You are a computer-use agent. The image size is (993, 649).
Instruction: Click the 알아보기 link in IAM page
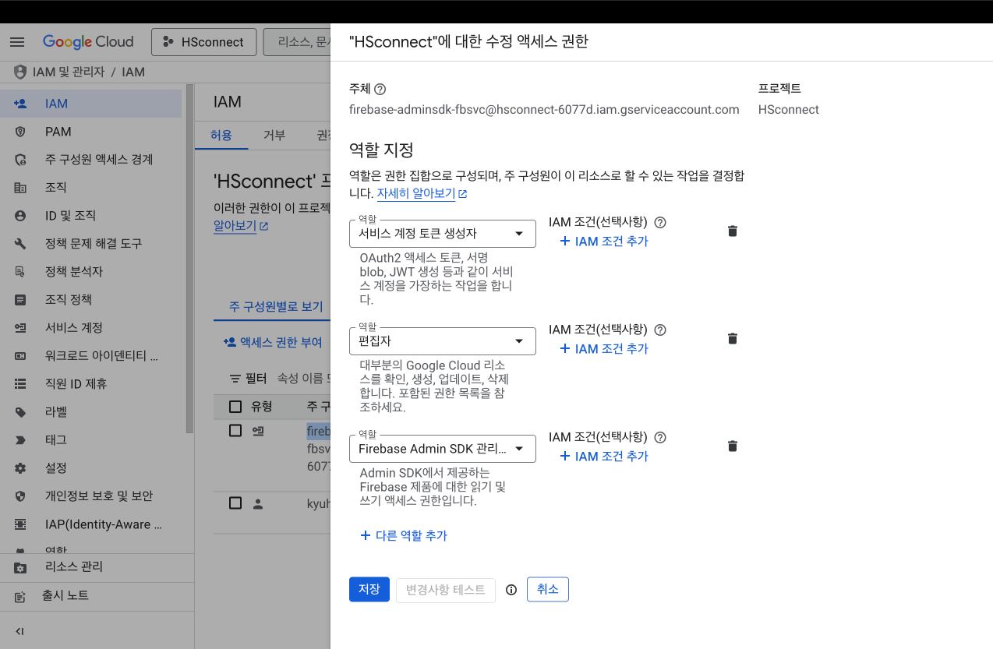(241, 226)
